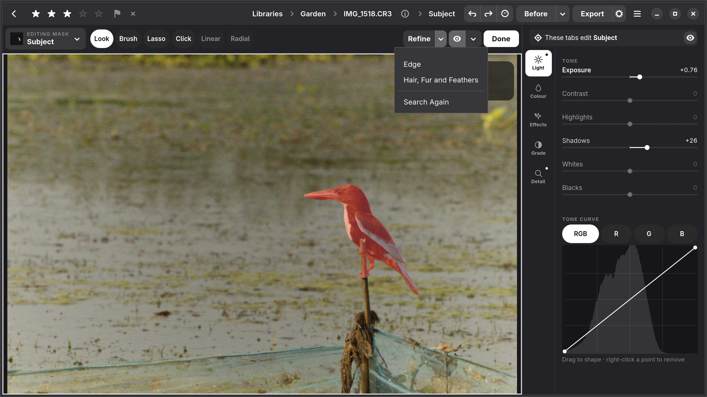
Task: Toggle mask overlay visibility eye
Action: (x=457, y=39)
